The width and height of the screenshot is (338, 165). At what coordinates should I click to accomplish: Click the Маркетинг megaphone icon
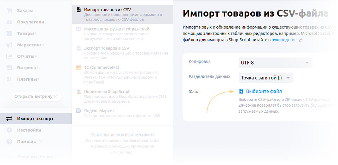point(9,45)
